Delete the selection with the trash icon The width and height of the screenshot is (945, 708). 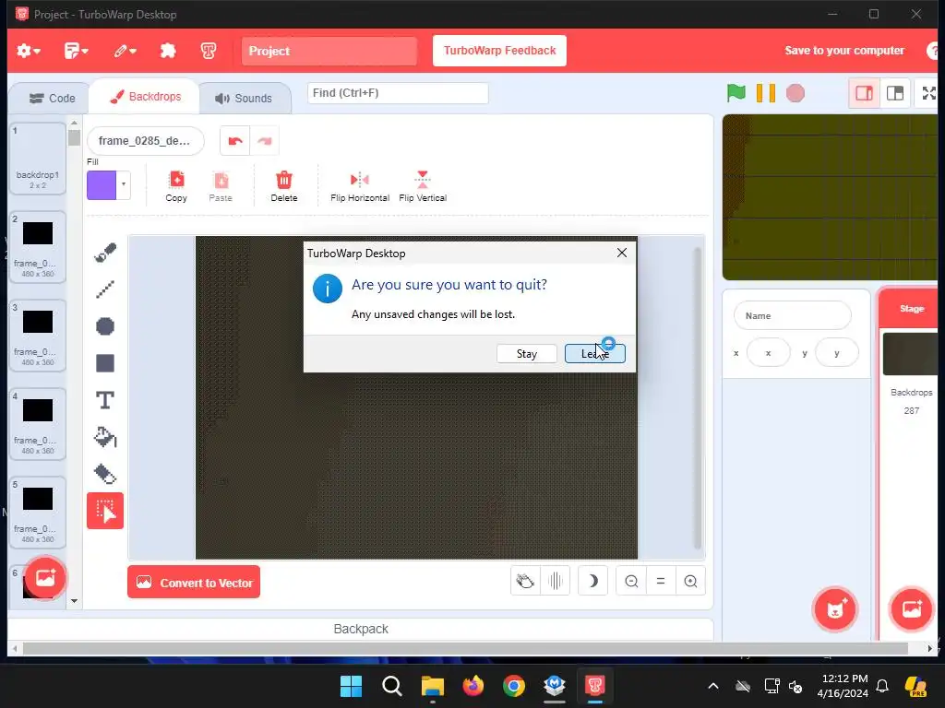click(x=284, y=186)
